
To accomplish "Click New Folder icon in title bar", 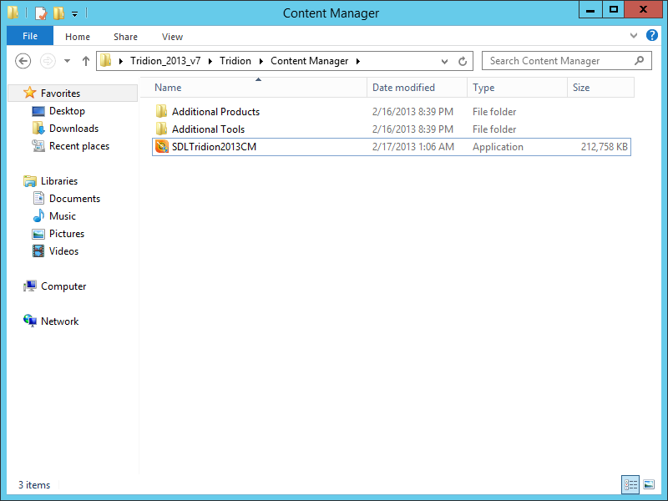I will point(58,13).
